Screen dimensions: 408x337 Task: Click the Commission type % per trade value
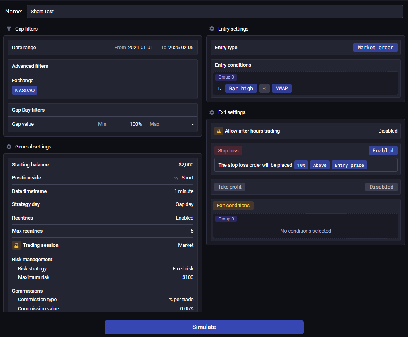click(x=181, y=300)
